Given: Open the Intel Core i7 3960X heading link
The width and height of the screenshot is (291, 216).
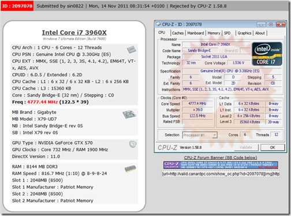Looking at the screenshot, I should (74, 32).
